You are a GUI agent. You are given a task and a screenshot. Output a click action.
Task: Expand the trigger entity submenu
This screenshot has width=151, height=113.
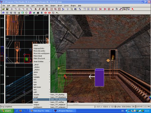click(42, 102)
